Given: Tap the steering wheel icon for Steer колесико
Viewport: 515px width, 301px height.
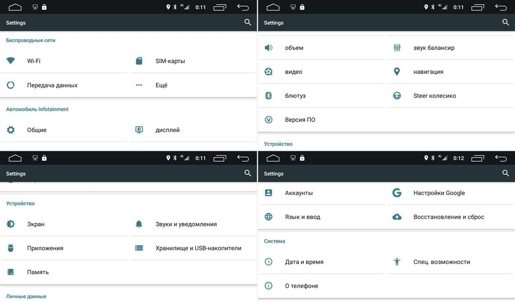Looking at the screenshot, I should point(397,96).
